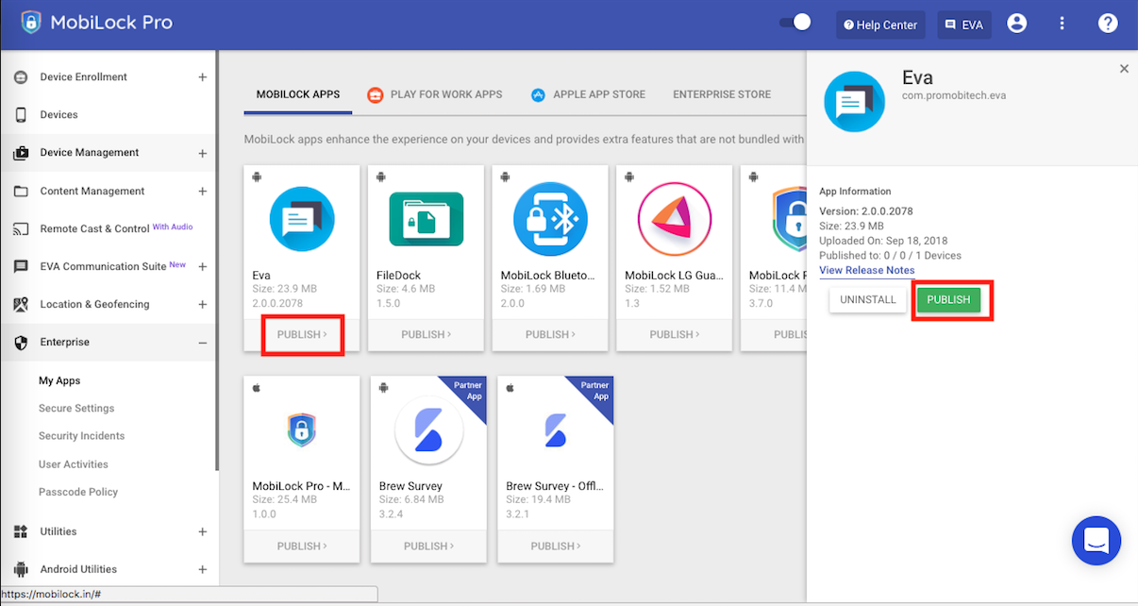Viewport: 1138px width, 606px height.
Task: Click the MobiLock Pro - M... app icon
Action: click(x=302, y=429)
